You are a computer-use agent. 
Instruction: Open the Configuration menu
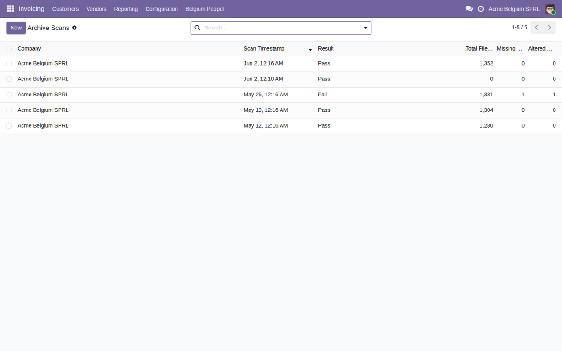[162, 9]
